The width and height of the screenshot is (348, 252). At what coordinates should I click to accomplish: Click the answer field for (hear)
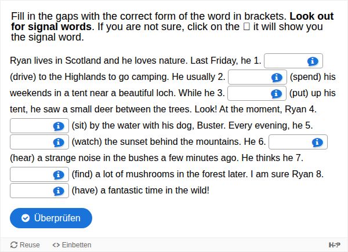pyautogui.click(x=289, y=142)
